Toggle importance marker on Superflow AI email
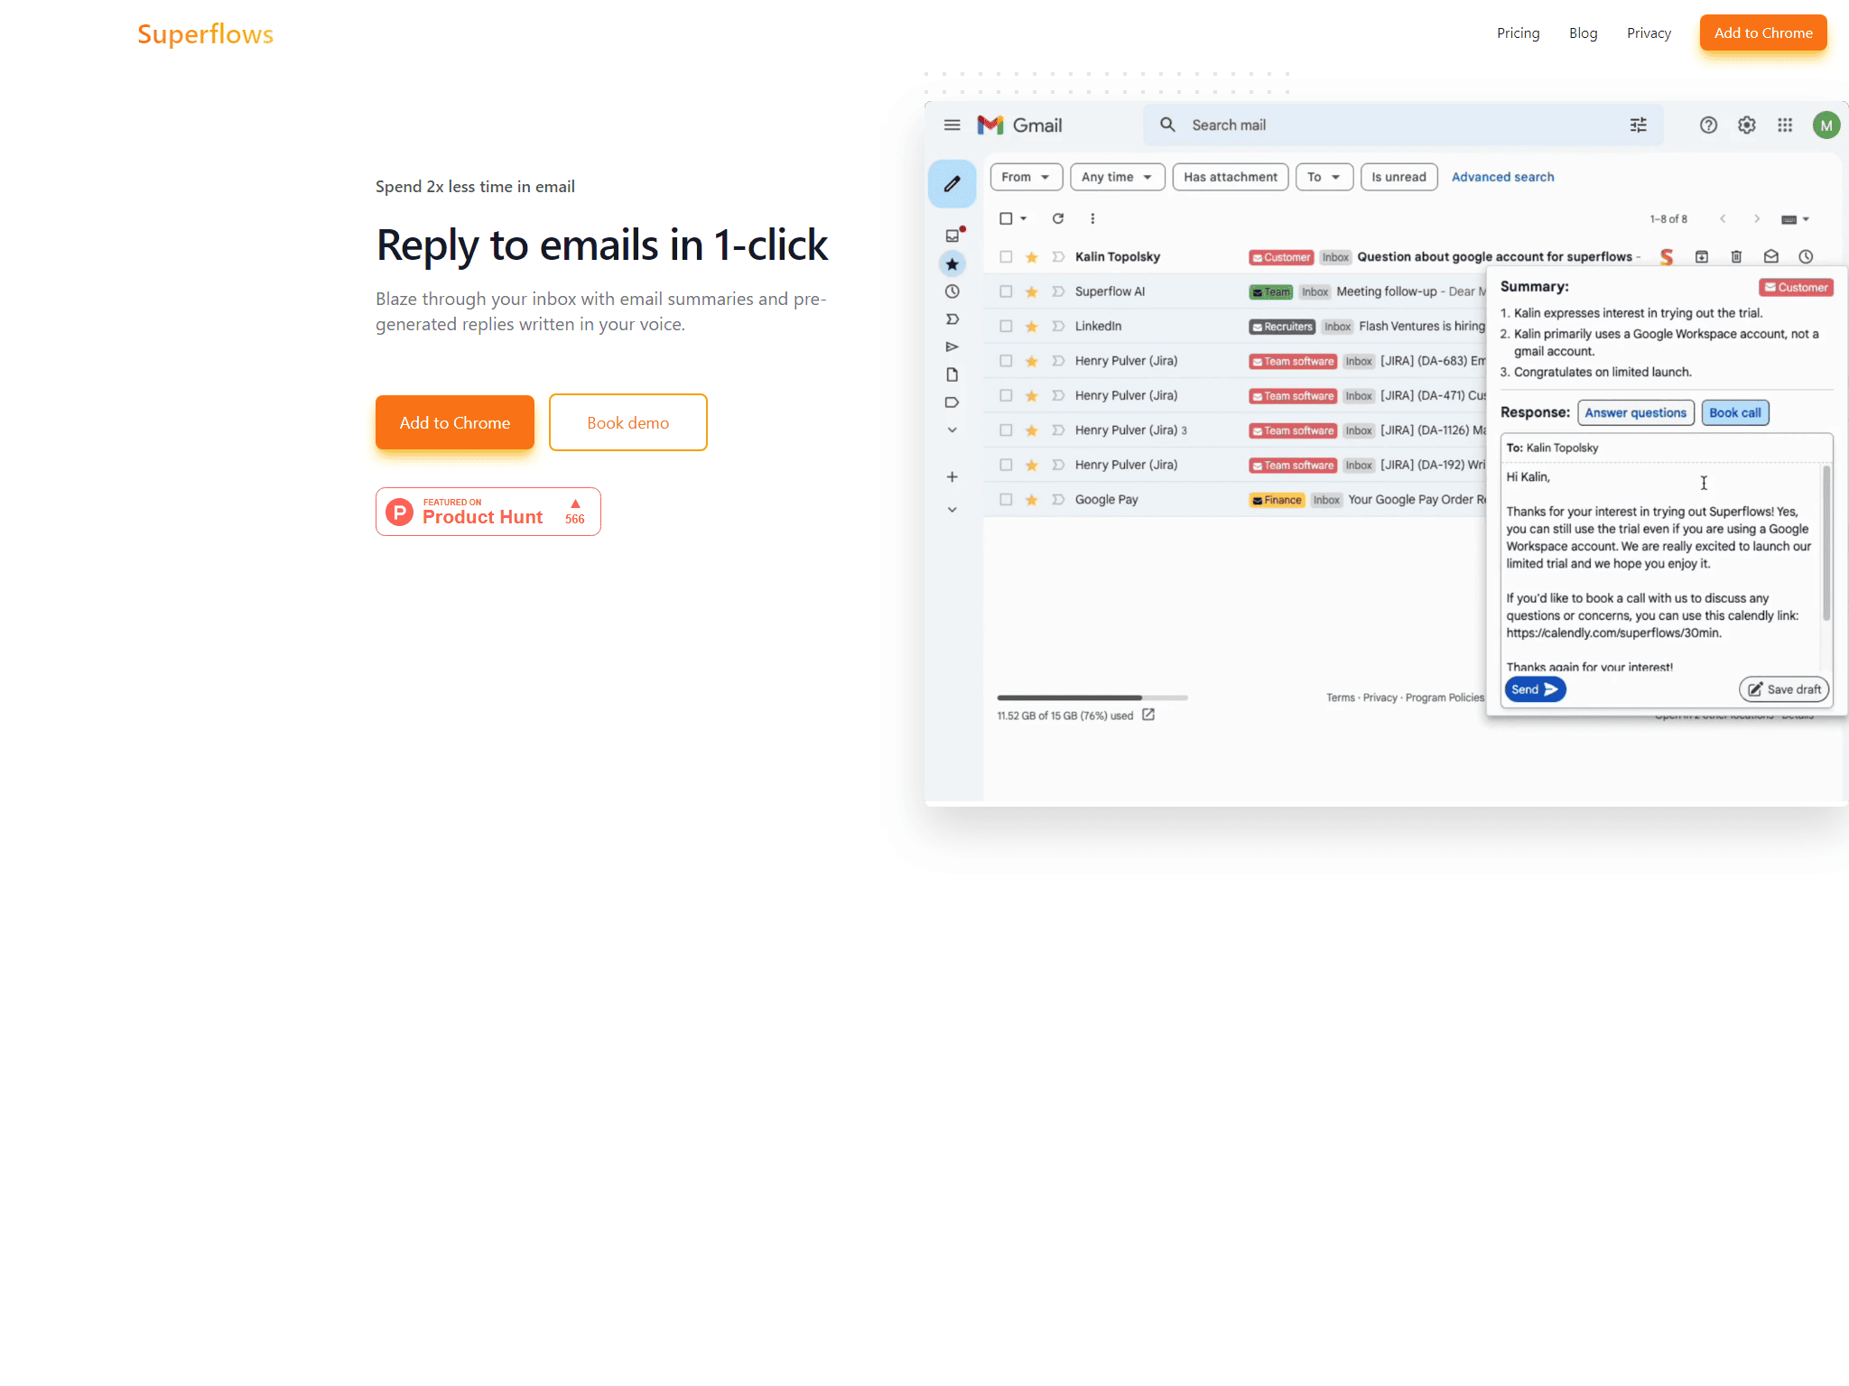The height and width of the screenshot is (1386, 1849). coord(1058,291)
